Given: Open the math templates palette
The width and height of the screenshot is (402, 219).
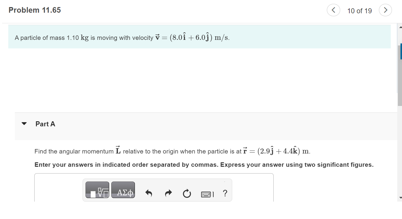Looking at the screenshot, I should click(x=97, y=190).
